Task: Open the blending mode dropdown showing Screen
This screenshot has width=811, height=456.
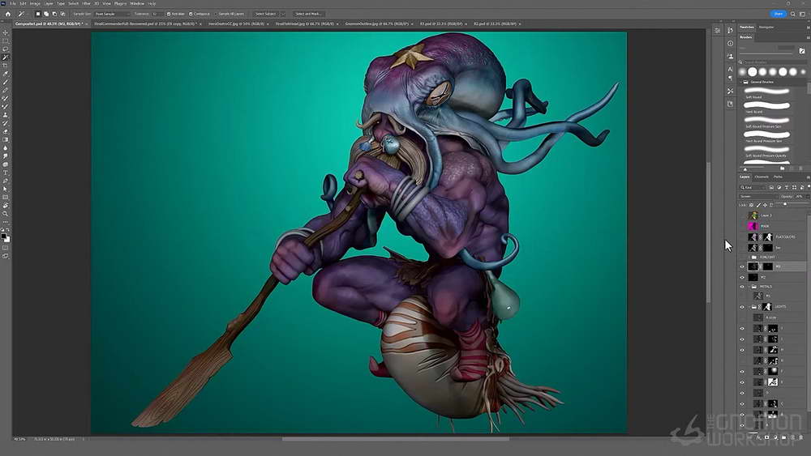Action: [x=758, y=196]
